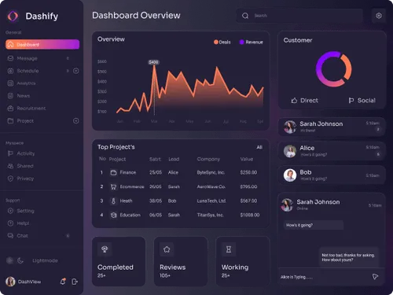Open the DashView profile avatar
The height and width of the screenshot is (295, 393).
10,282
